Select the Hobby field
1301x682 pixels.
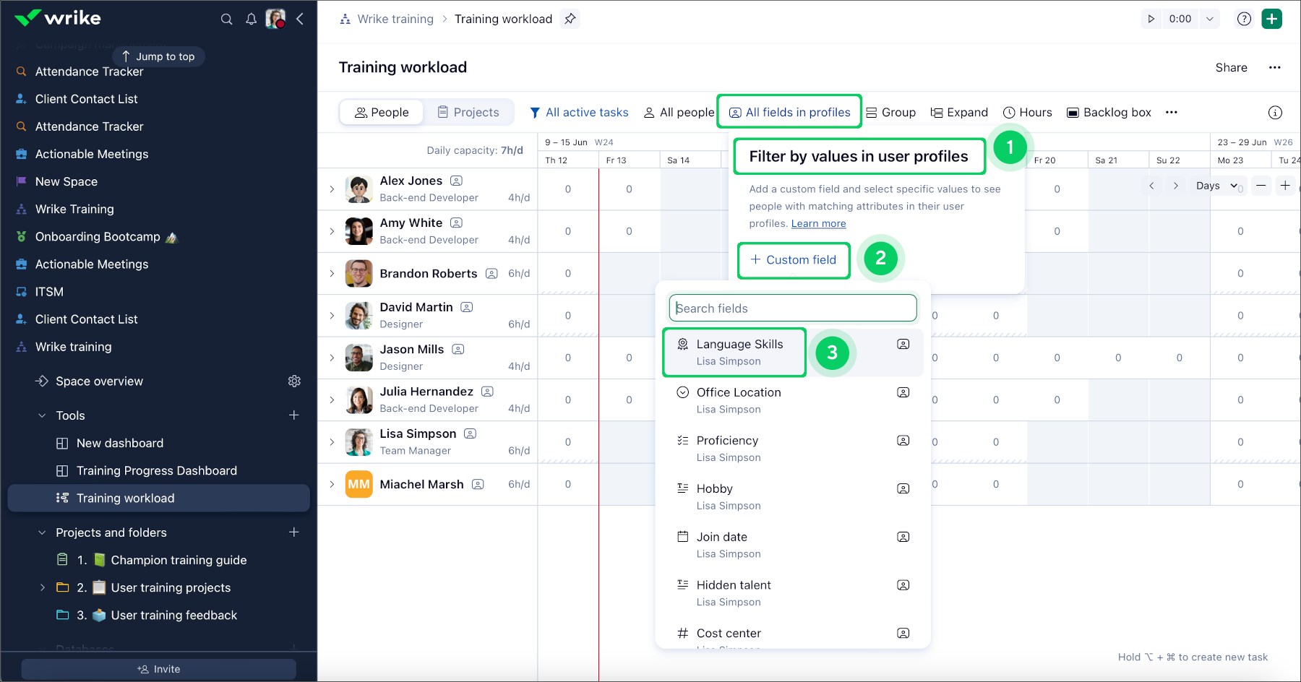click(x=793, y=497)
